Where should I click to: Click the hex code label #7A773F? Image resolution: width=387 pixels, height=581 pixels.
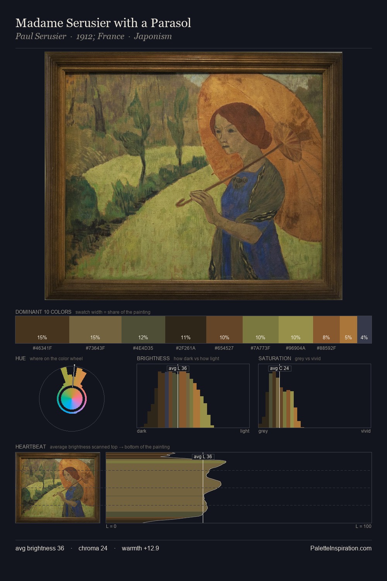tap(260, 348)
